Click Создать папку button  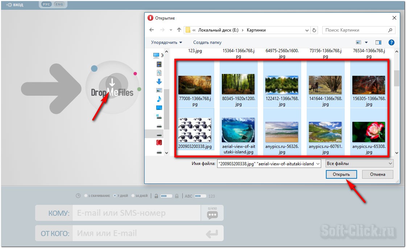click(x=207, y=42)
